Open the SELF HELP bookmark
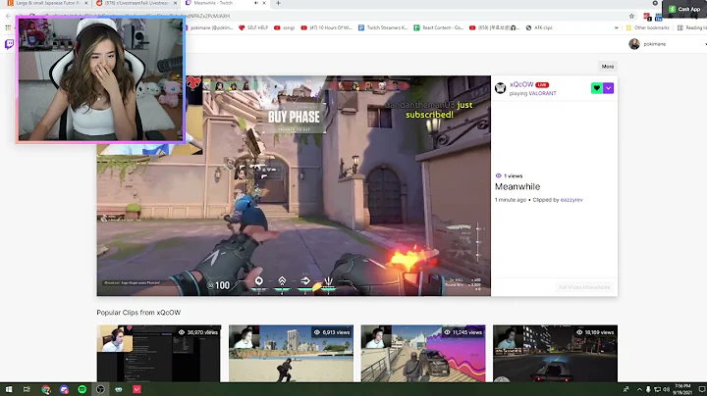Image resolution: width=707 pixels, height=396 pixels. tap(253, 27)
